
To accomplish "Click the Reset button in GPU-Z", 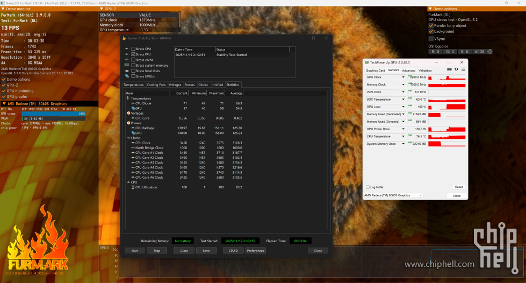I will (x=458, y=187).
